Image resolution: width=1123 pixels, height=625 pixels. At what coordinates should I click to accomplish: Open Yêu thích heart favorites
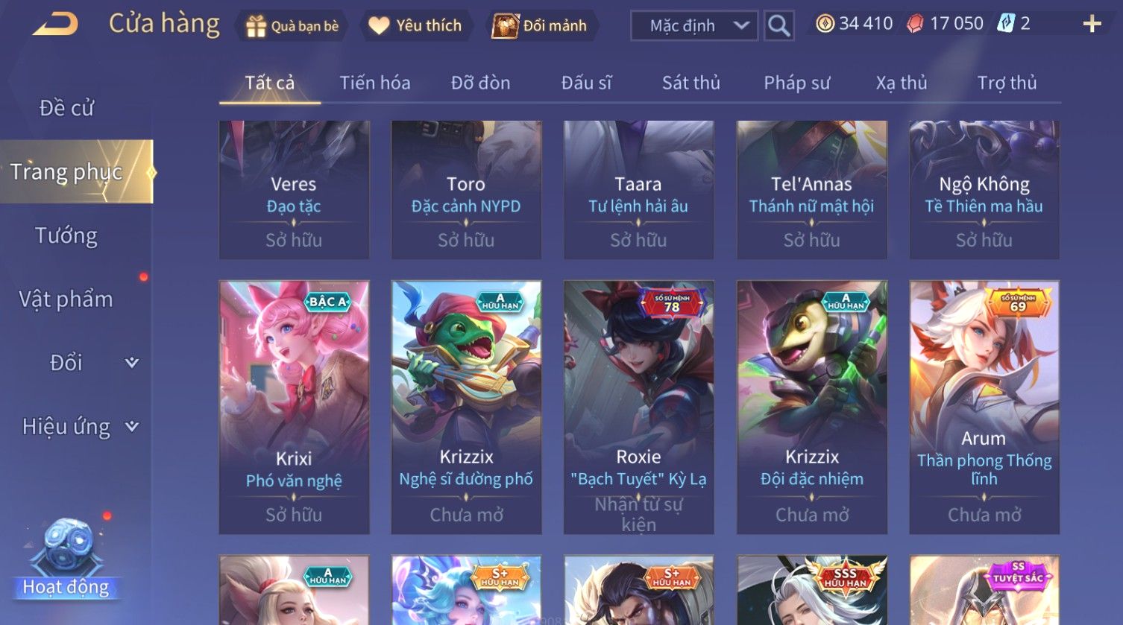(379, 25)
